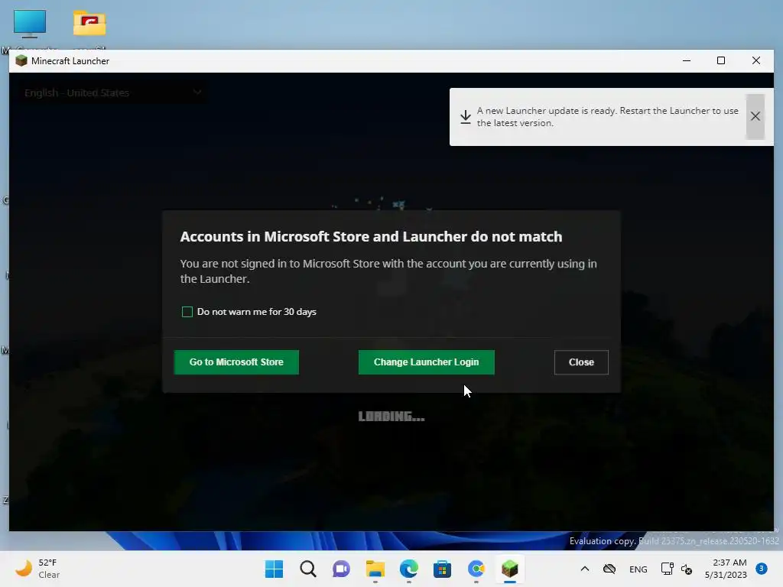Minimize the Minecraft Launcher window
This screenshot has width=783, height=587.
[x=687, y=61]
